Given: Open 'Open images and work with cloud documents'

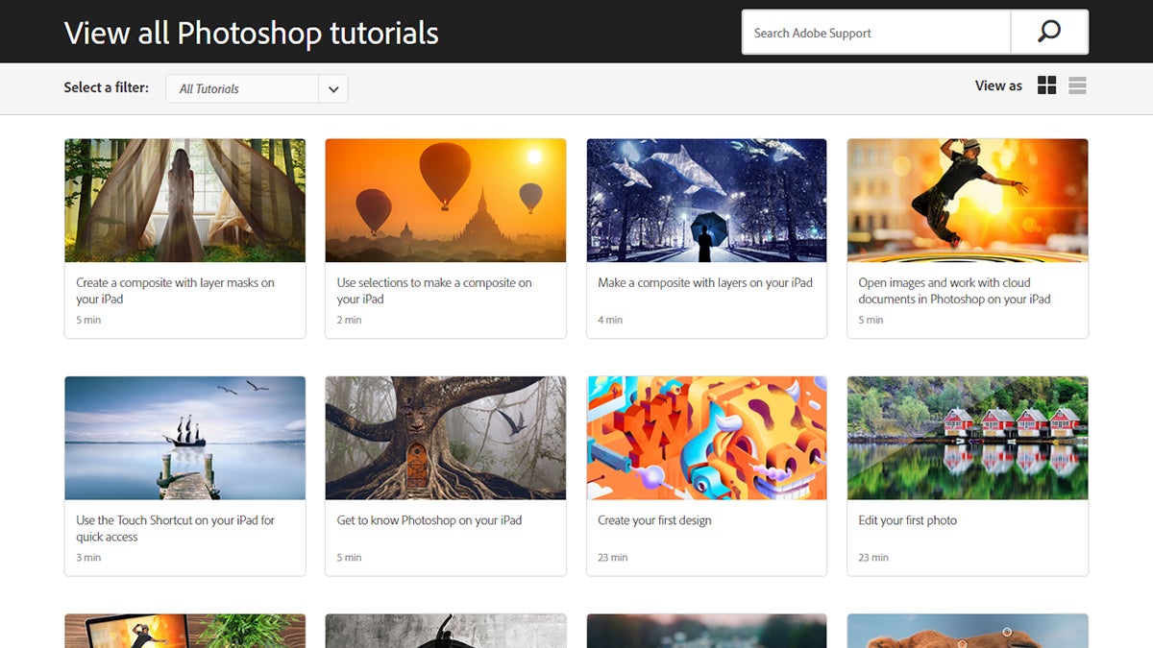Looking at the screenshot, I should 954,291.
